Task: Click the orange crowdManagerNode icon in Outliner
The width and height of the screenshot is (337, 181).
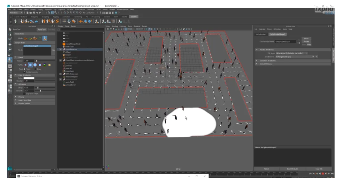Action: tap(64, 44)
